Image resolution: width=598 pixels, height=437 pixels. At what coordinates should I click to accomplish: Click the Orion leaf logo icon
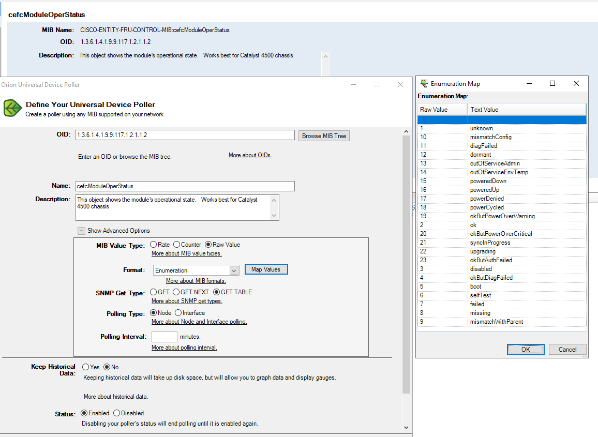[12, 108]
